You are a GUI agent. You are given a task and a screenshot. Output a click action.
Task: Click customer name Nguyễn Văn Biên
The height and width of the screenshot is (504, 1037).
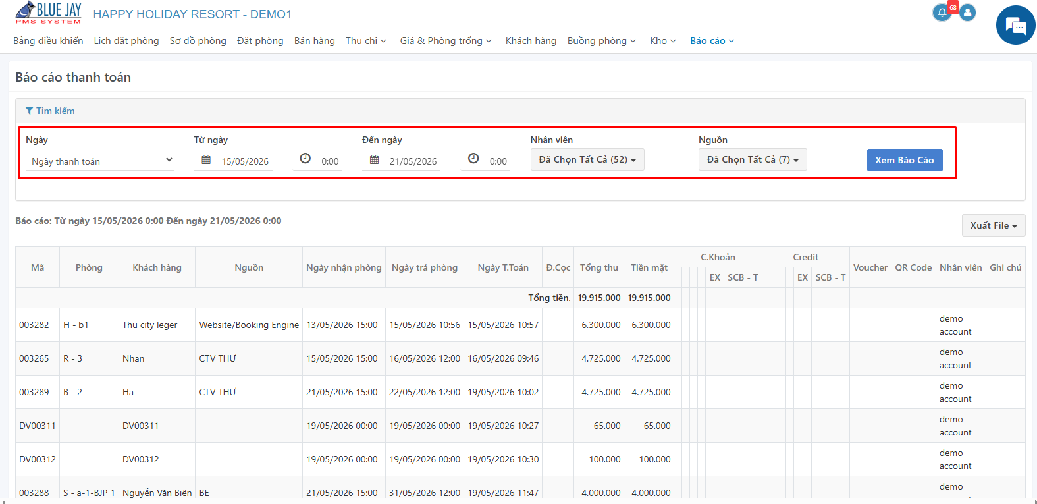157,493
